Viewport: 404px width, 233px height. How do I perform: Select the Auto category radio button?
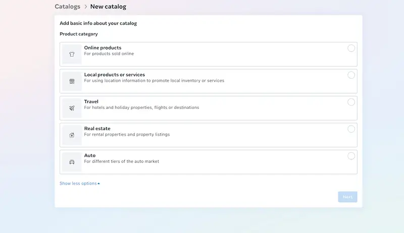pos(351,156)
